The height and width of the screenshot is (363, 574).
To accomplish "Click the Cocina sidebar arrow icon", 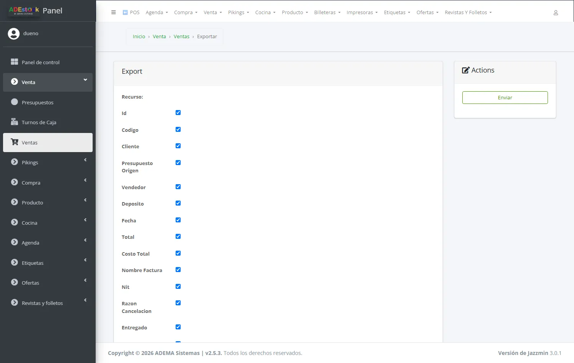I will (x=15, y=222).
